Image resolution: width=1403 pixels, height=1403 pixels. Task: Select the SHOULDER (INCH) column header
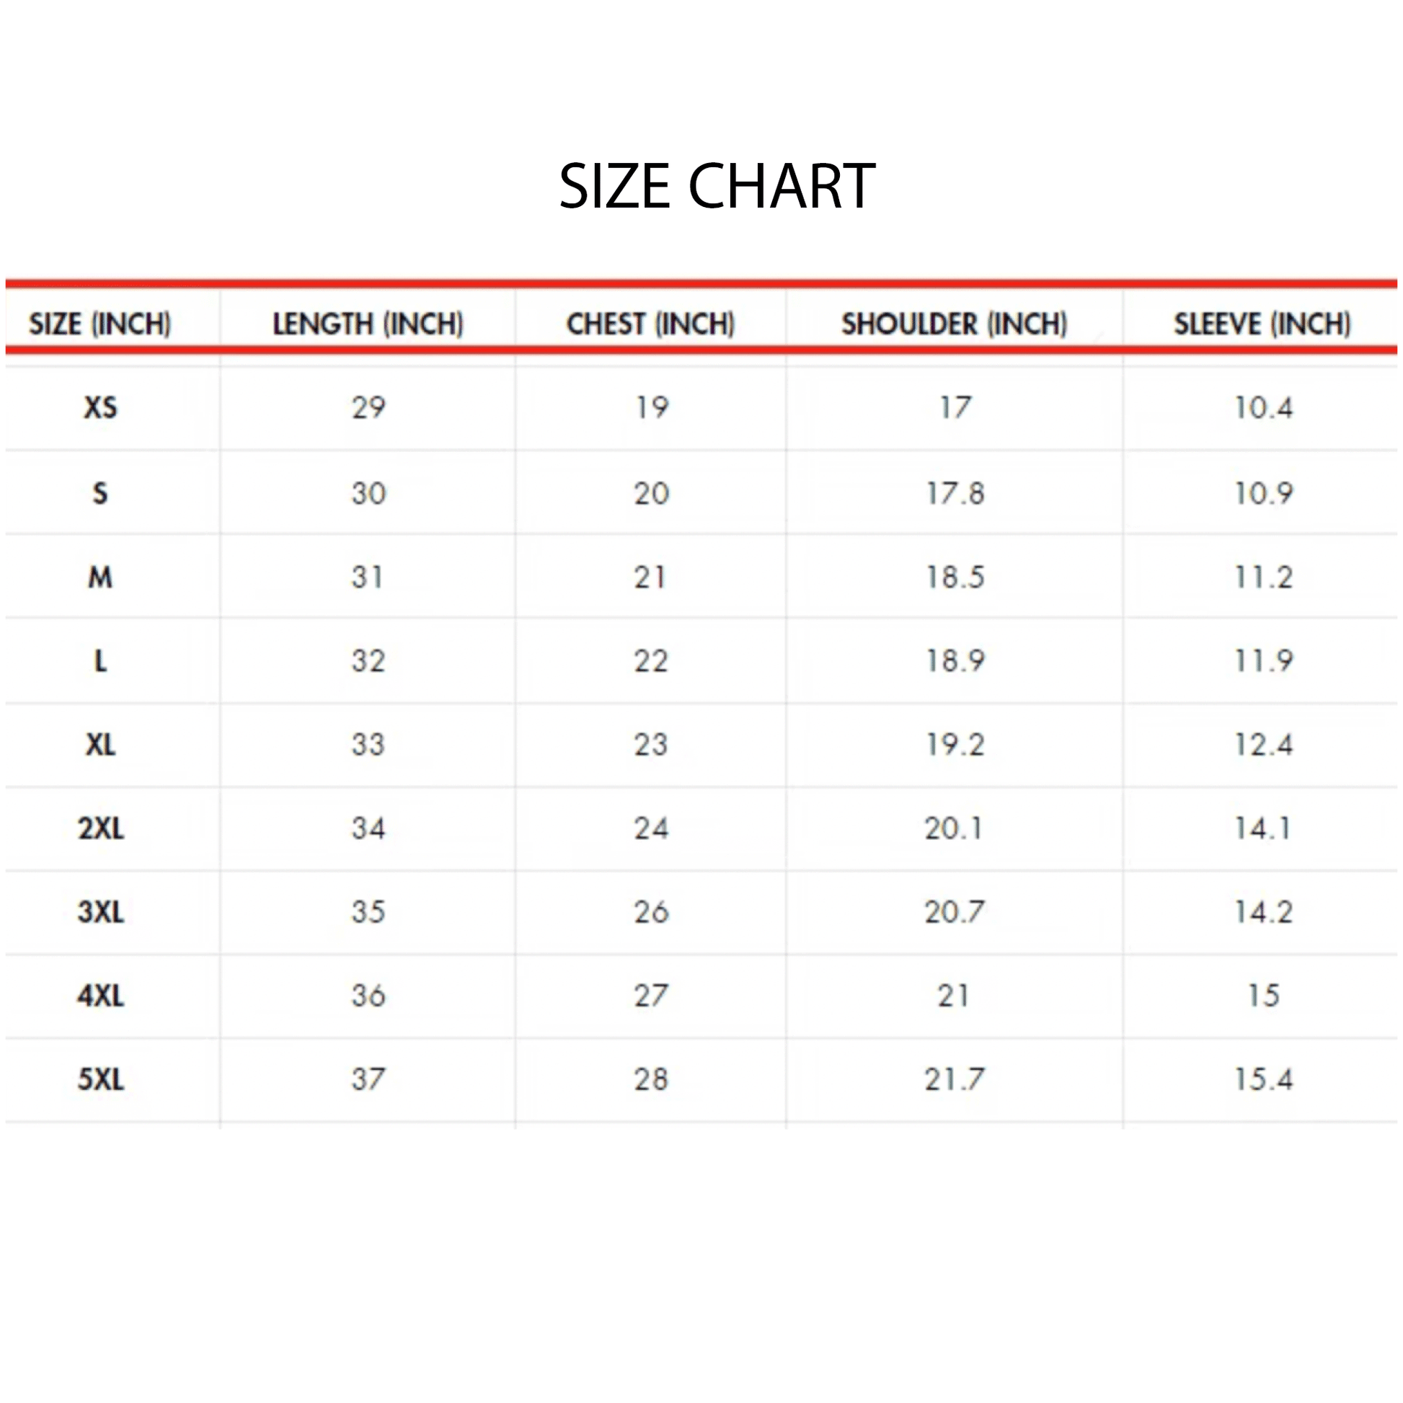955,324
